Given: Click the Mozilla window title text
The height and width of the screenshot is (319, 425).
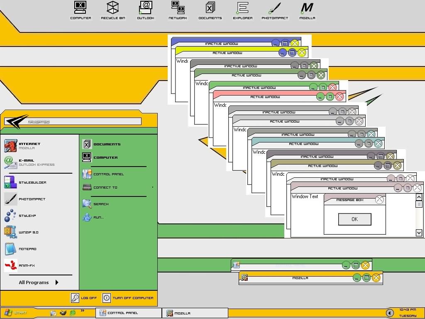Looking at the screenshot, I should pos(300,278).
